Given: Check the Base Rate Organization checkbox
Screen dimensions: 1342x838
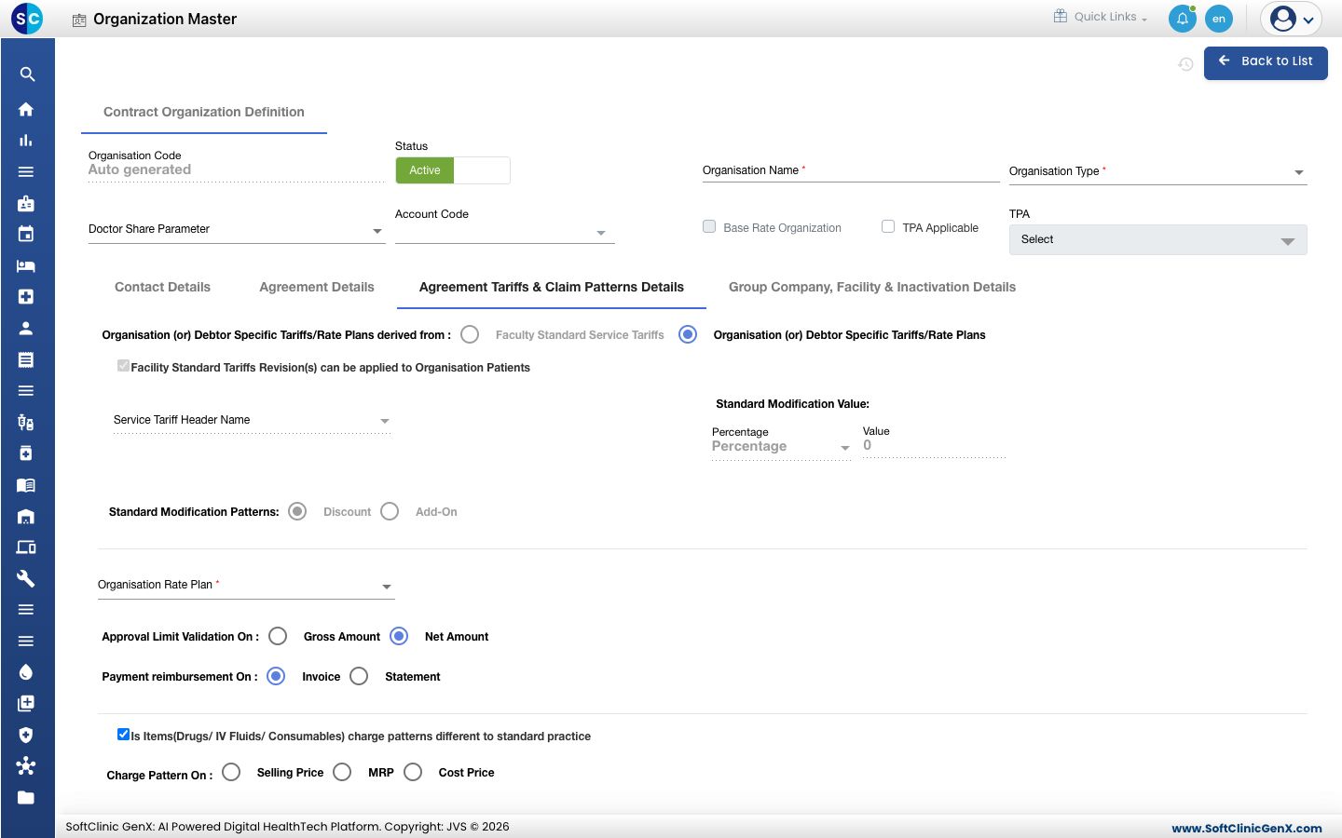Looking at the screenshot, I should (x=709, y=226).
